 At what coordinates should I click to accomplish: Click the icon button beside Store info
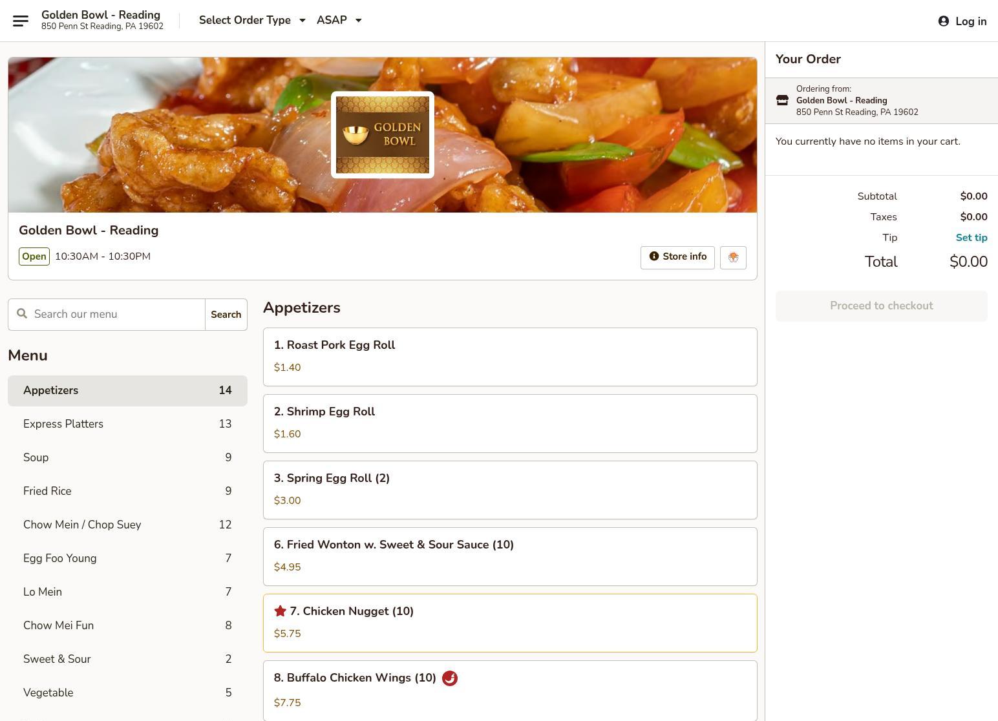[733, 257]
